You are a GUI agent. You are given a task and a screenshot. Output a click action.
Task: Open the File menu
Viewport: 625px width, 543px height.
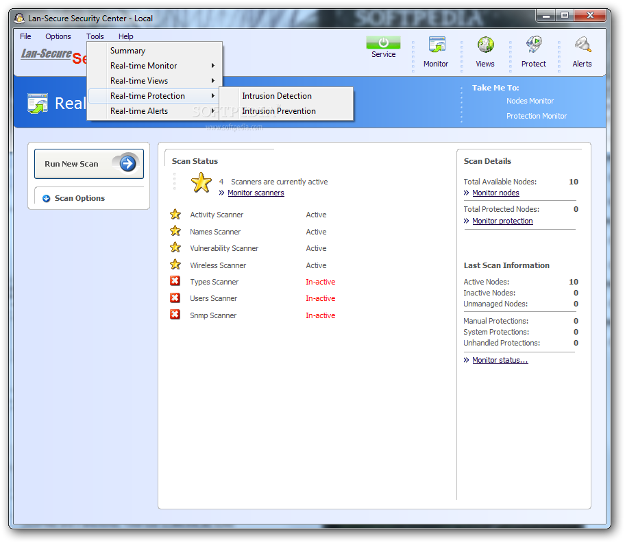tap(25, 36)
